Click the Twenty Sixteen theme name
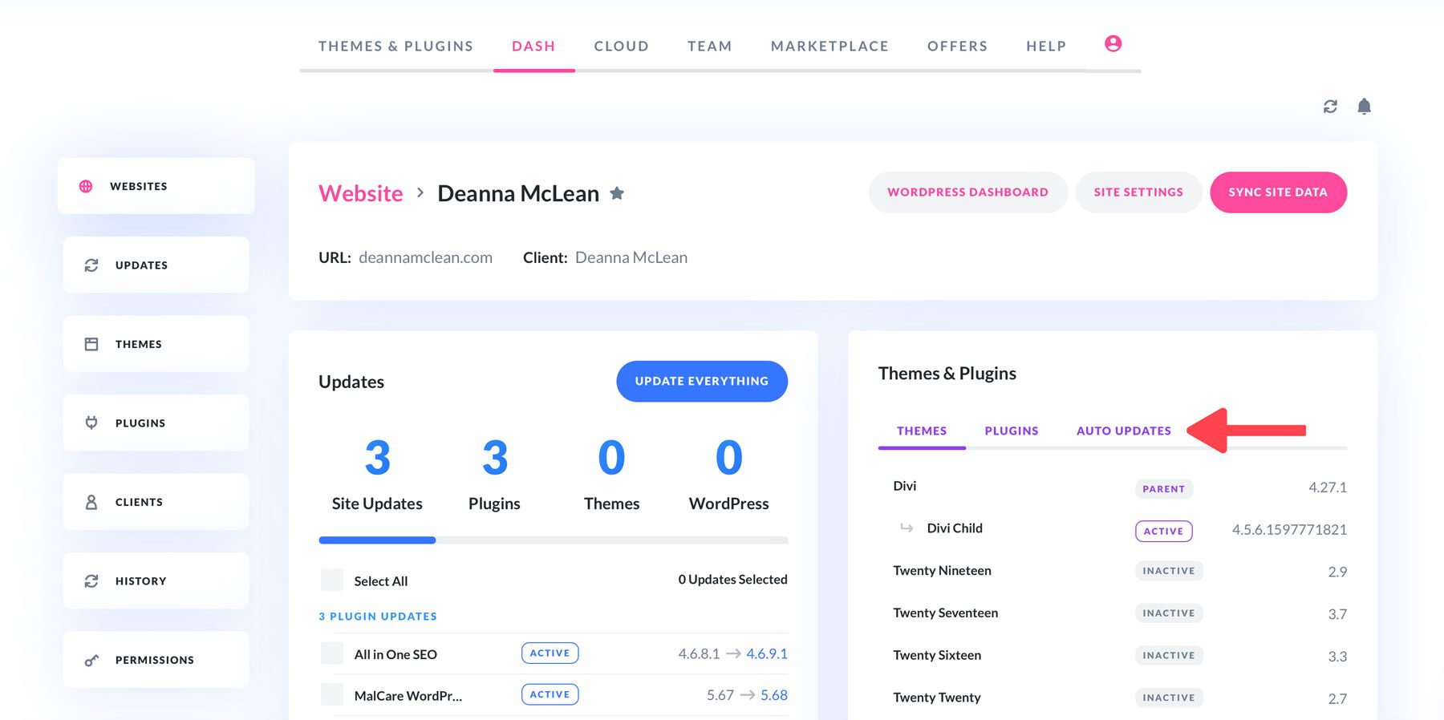The height and width of the screenshot is (720, 1444). [x=937, y=655]
